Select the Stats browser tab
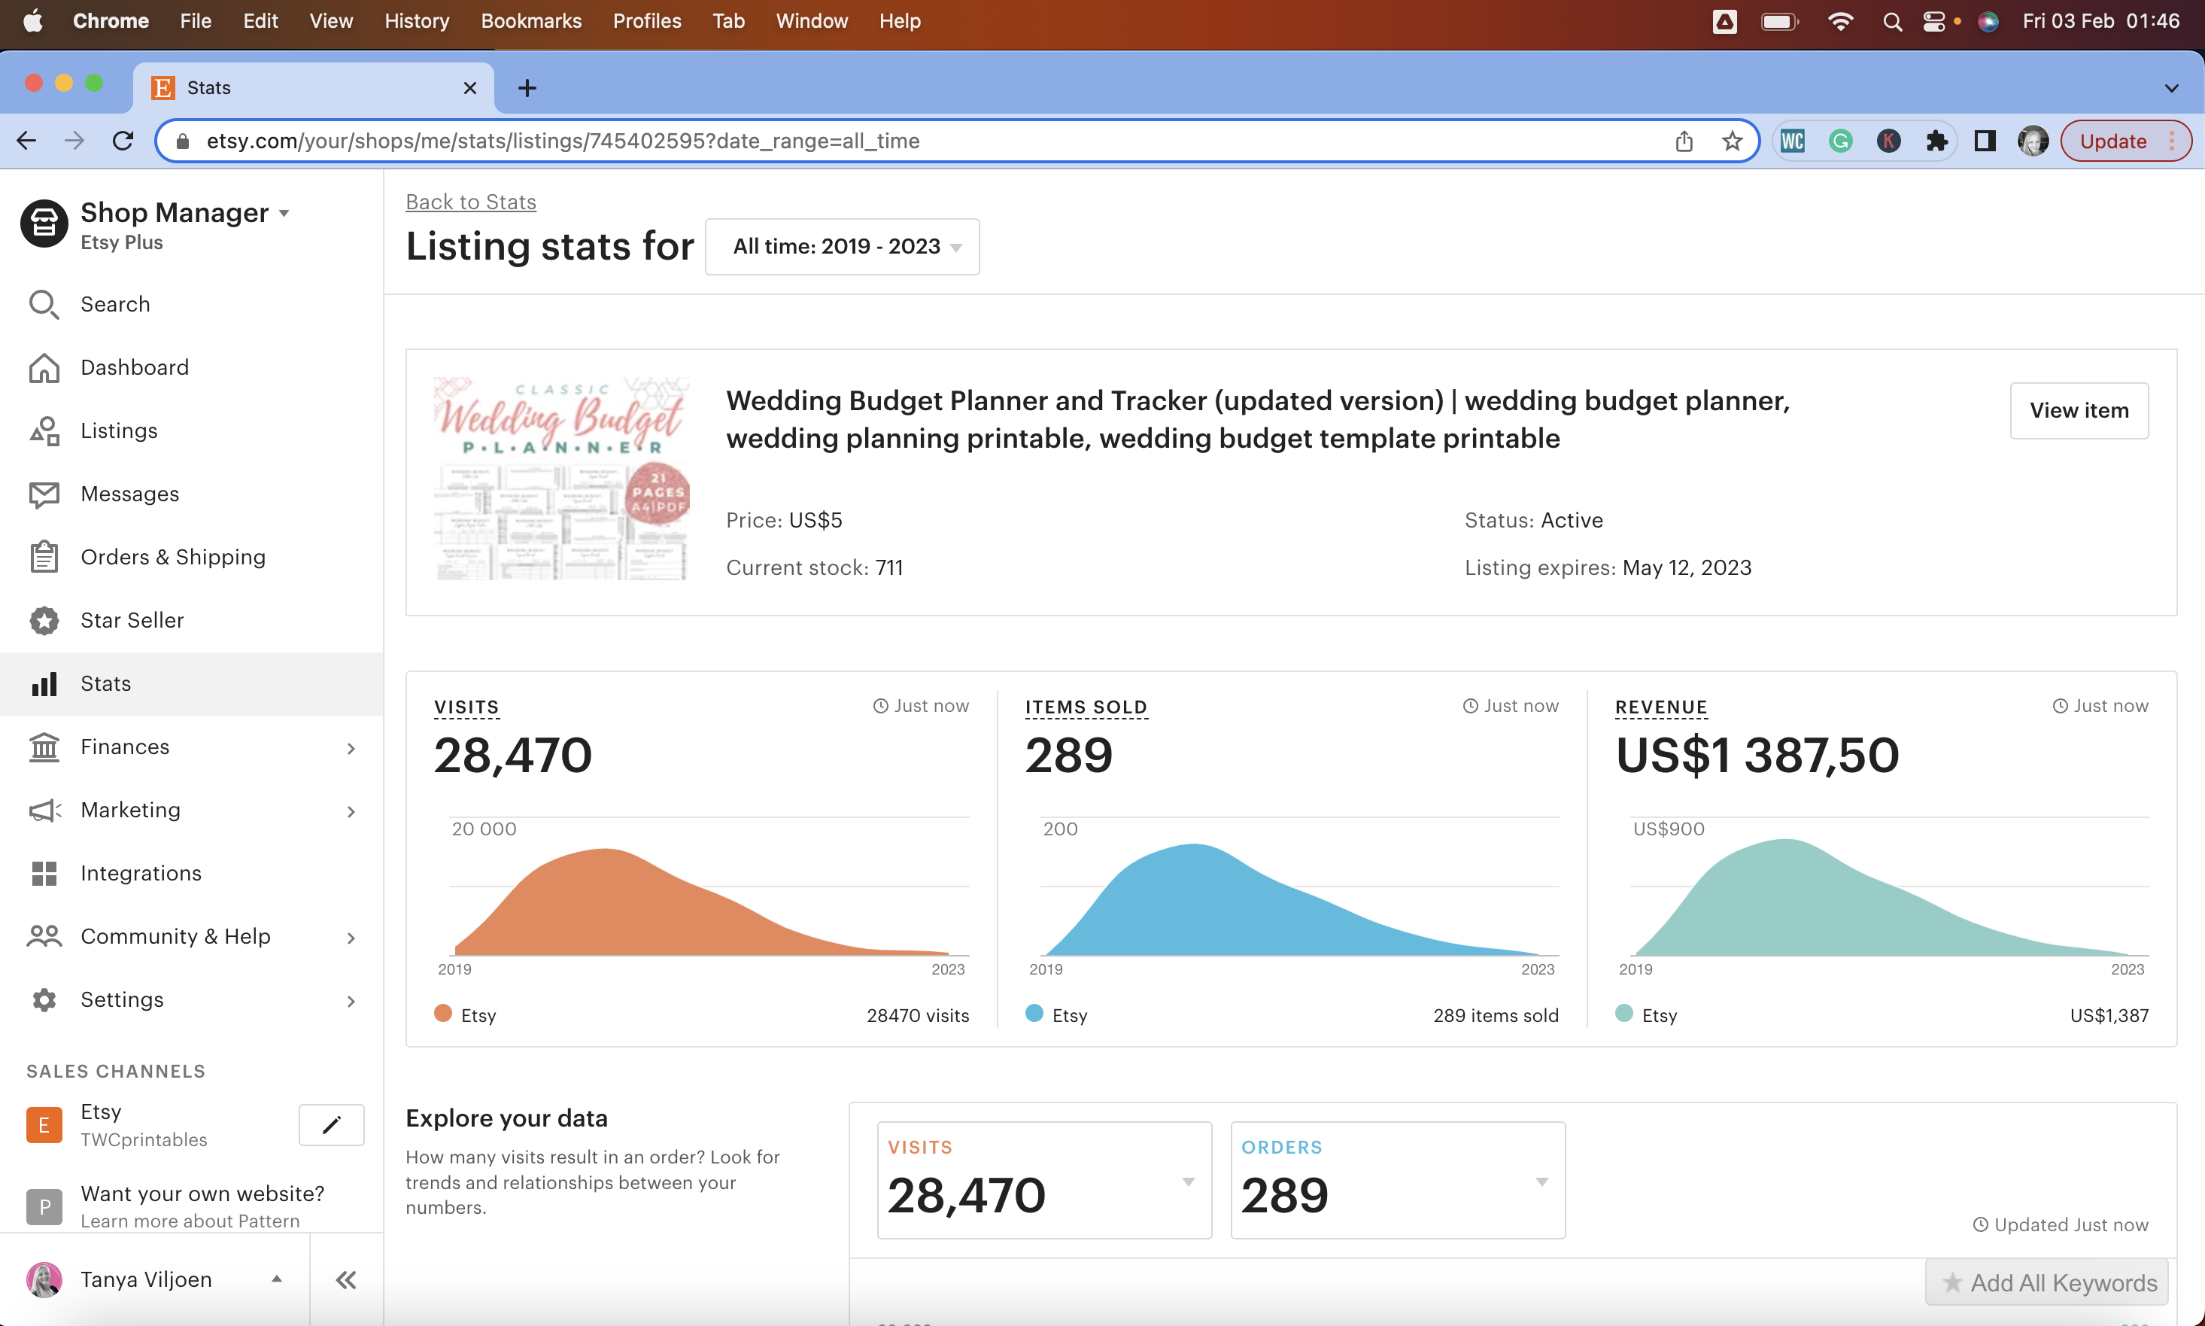The height and width of the screenshot is (1326, 2205). coord(304,87)
